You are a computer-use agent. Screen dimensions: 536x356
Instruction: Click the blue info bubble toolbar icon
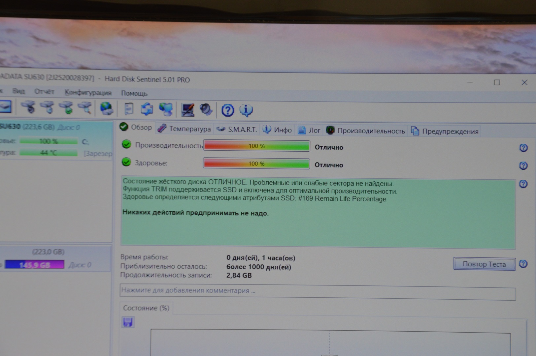pyautogui.click(x=246, y=110)
